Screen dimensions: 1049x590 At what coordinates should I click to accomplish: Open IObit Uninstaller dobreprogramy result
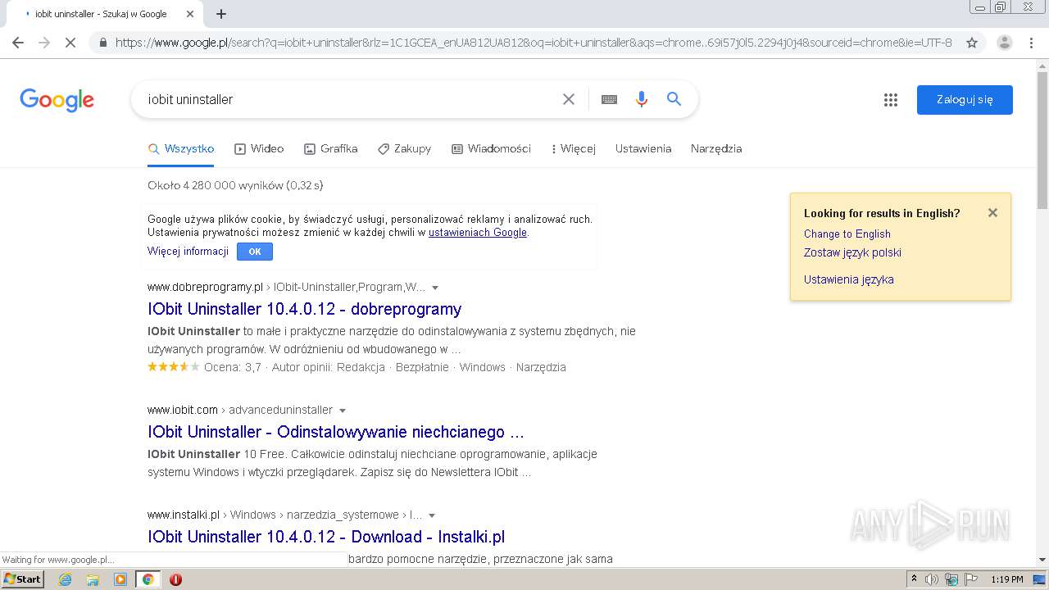point(305,309)
